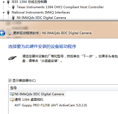Click the NI-IMAQdx IIDC camera tree icon
This screenshot has height=114, width=118.
pyautogui.click(x=13, y=18)
